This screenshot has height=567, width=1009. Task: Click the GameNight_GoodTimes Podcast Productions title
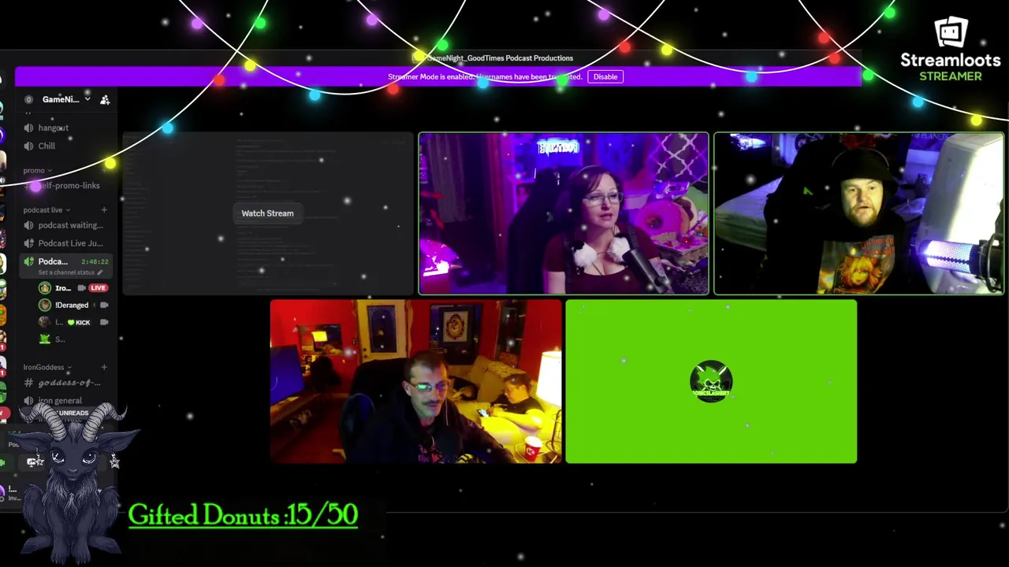point(498,58)
